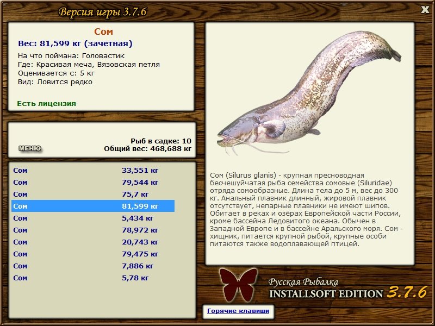Click the Версия игры 3.7.6 title

tap(102, 12)
